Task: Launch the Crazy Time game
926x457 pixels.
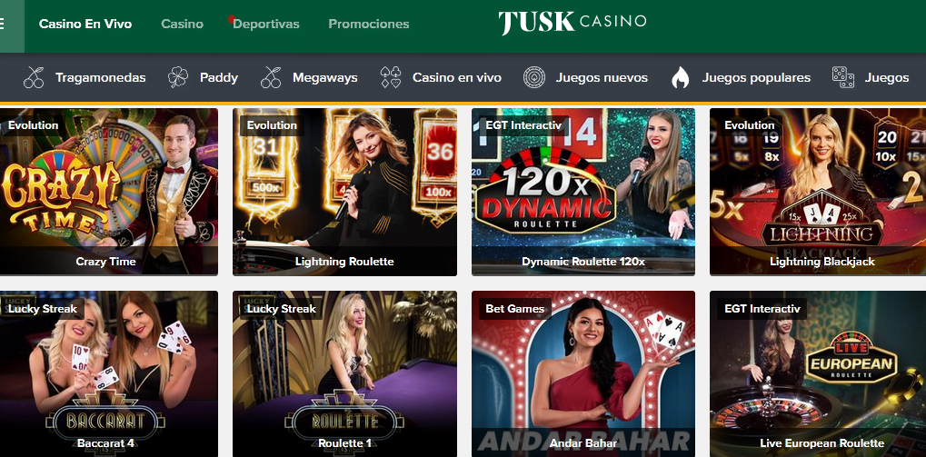Action: point(109,192)
